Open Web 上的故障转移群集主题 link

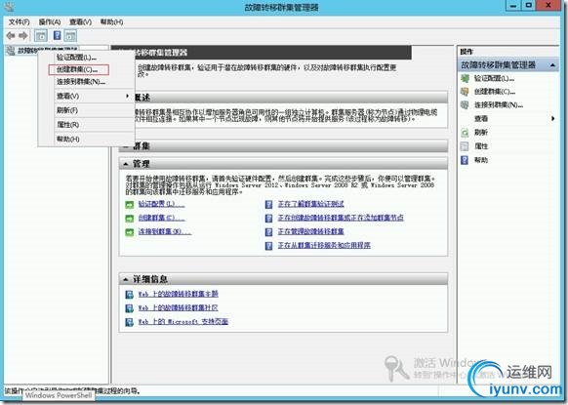click(178, 294)
